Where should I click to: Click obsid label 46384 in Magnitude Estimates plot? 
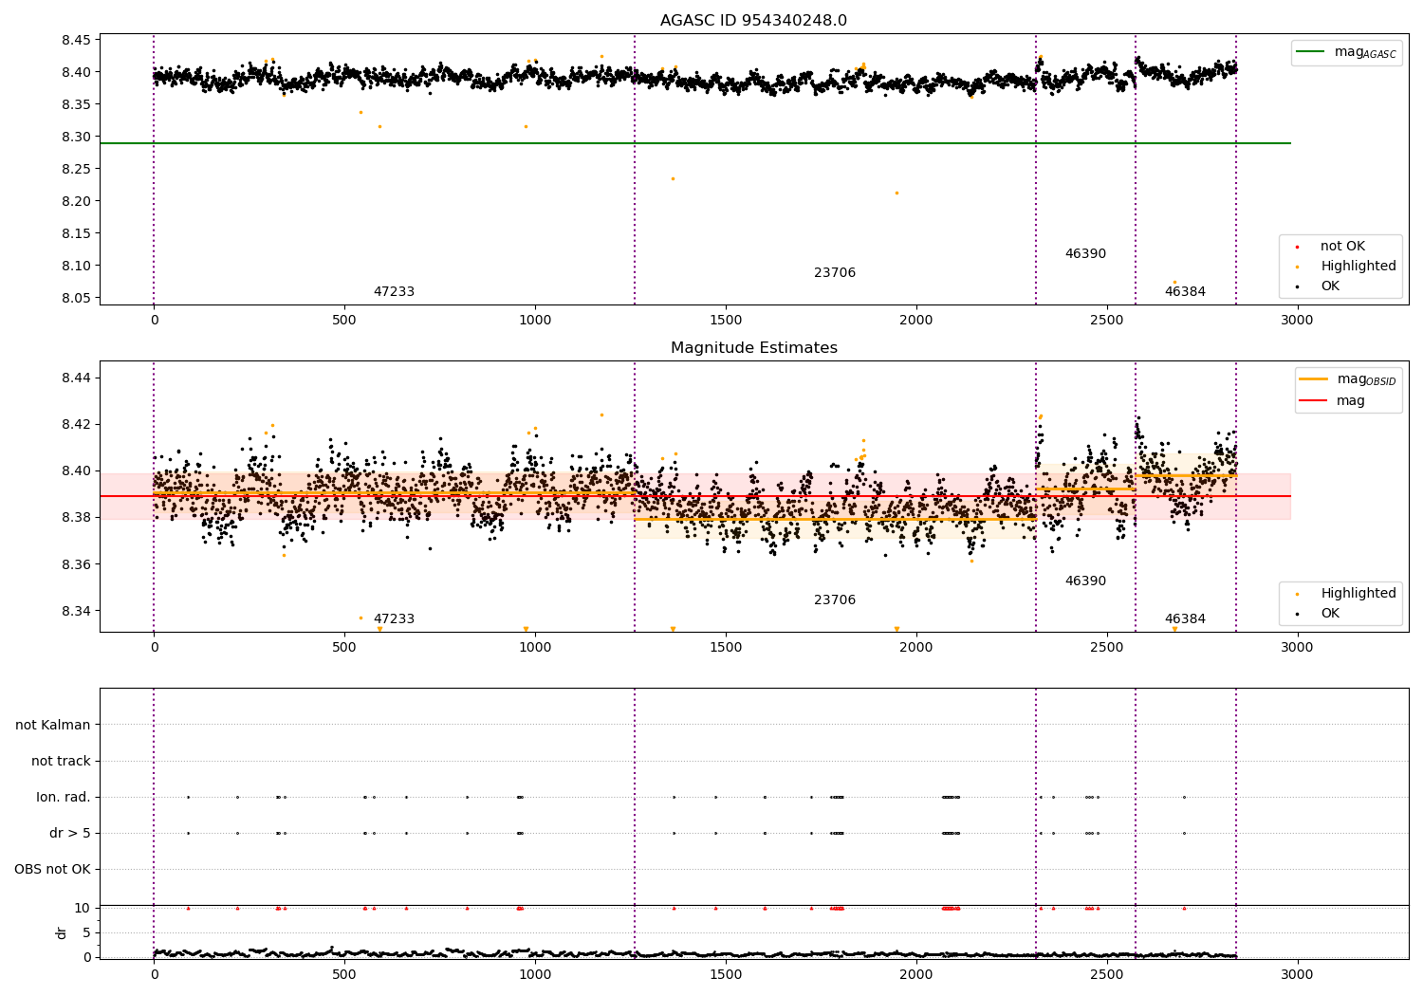pyautogui.click(x=1185, y=619)
